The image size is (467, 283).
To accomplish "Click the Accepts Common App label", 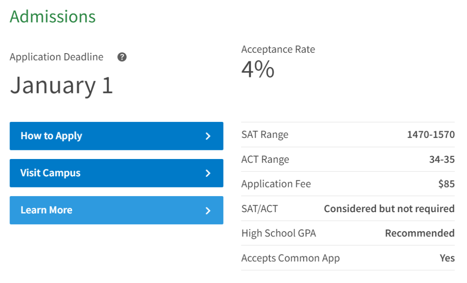I will (291, 258).
